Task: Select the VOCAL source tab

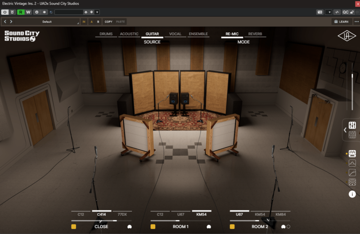Action: 175,34
